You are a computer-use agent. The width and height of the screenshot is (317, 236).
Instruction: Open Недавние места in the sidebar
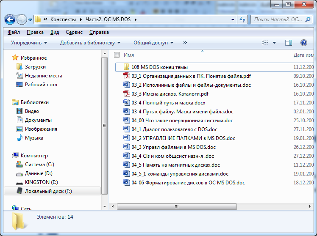tap(44, 76)
